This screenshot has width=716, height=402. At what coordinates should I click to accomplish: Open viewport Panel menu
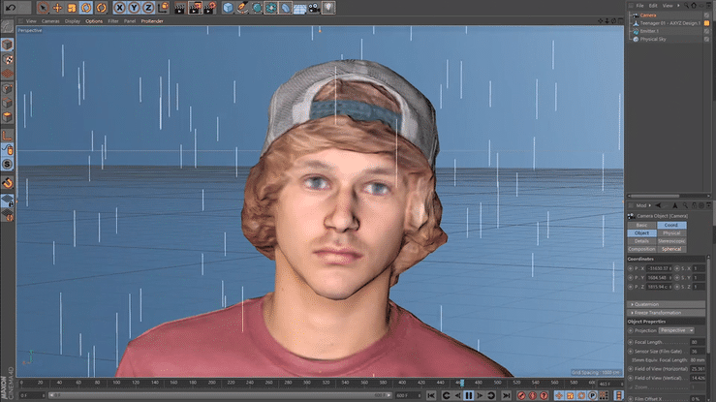point(130,21)
